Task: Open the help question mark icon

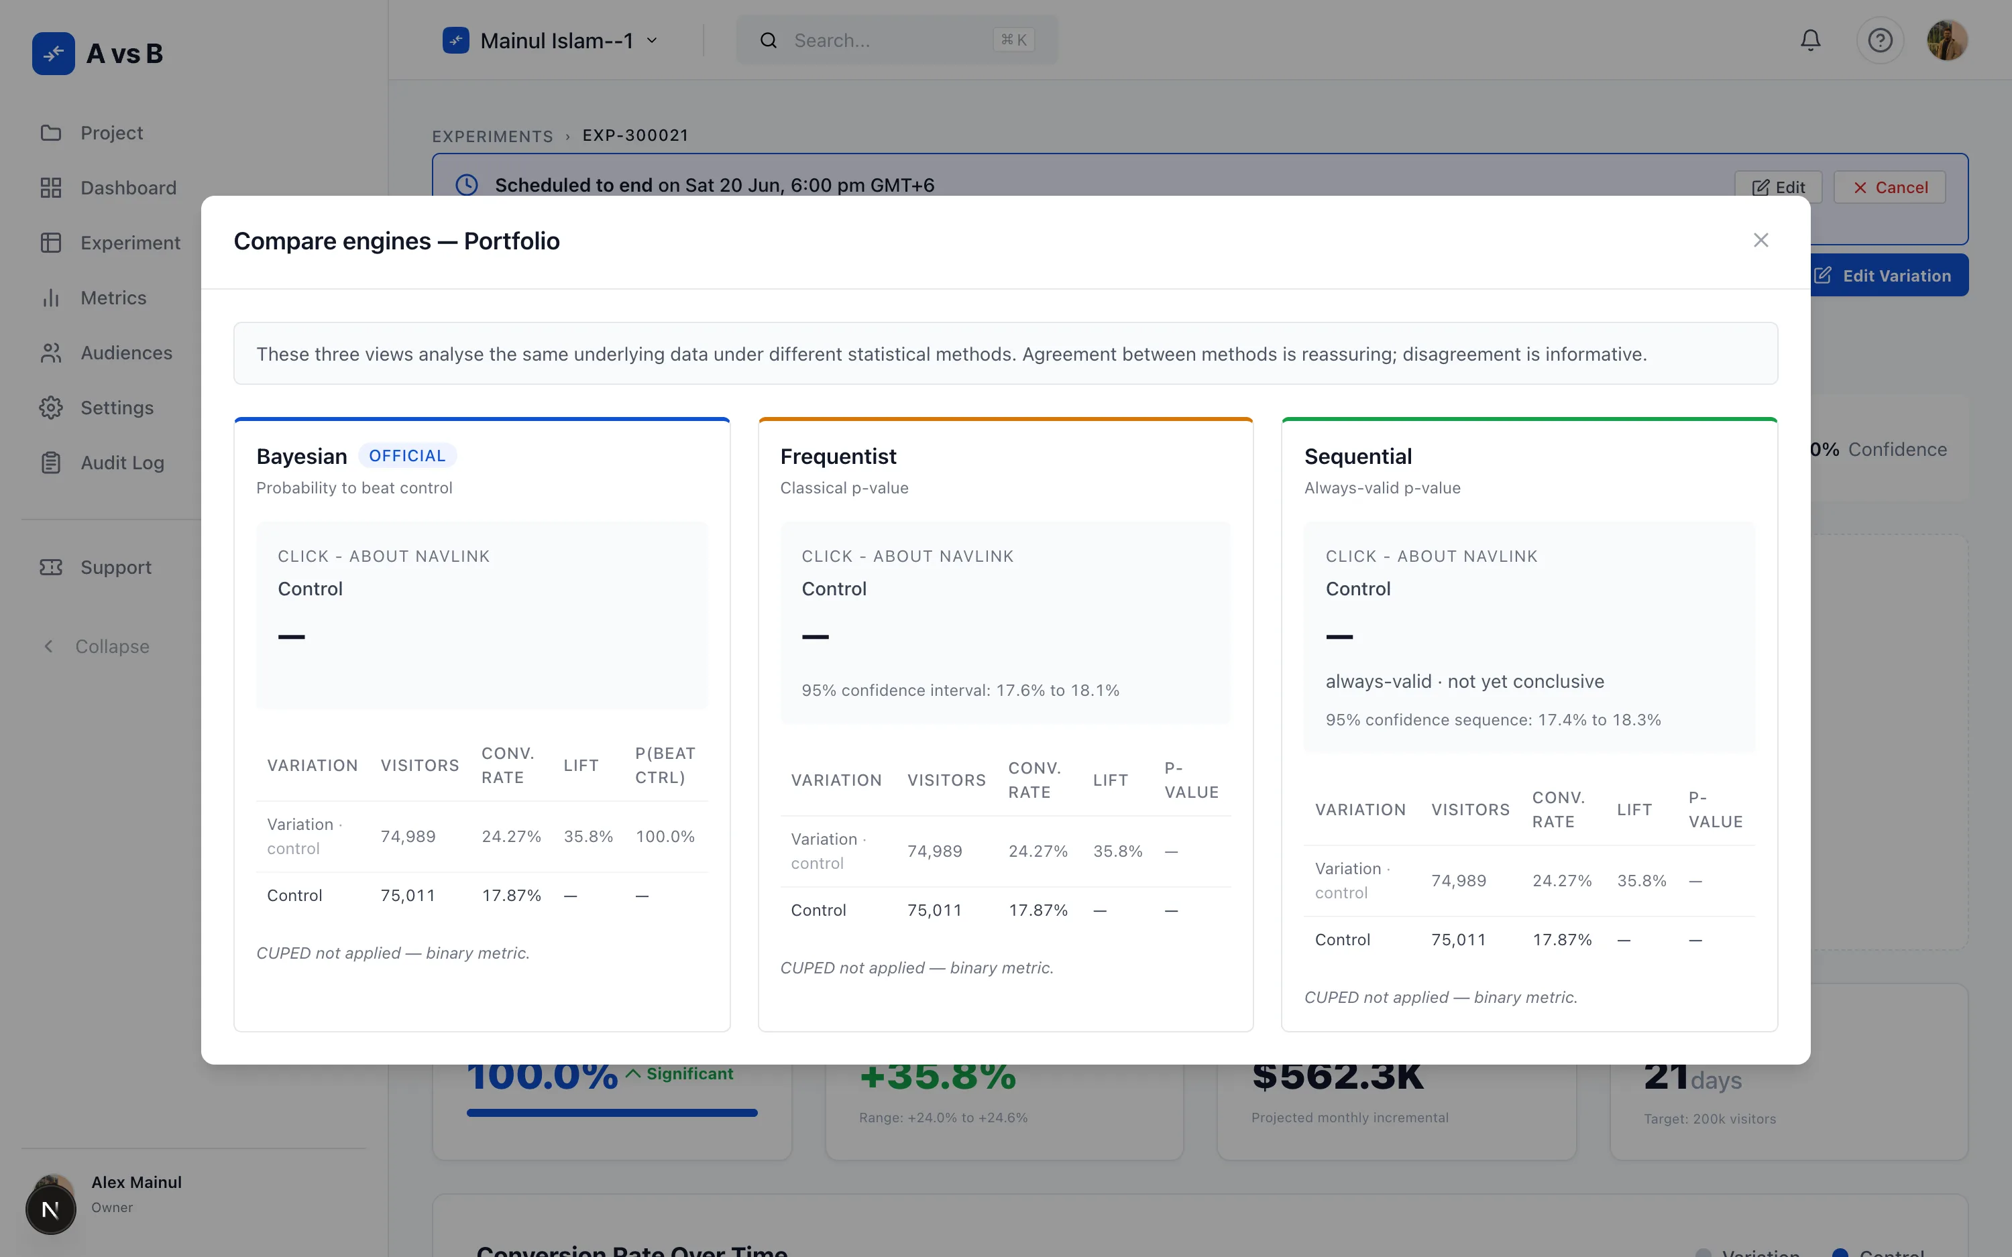Action: (x=1880, y=40)
